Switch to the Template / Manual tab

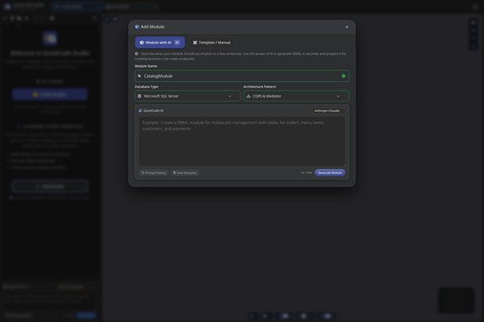211,43
